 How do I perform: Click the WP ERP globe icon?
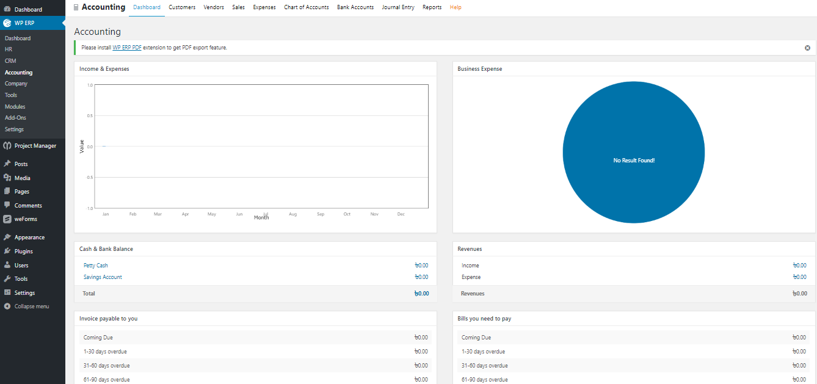(7, 23)
